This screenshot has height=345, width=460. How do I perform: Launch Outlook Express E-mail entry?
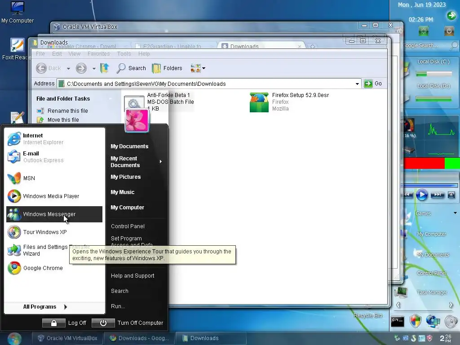[x=54, y=157]
